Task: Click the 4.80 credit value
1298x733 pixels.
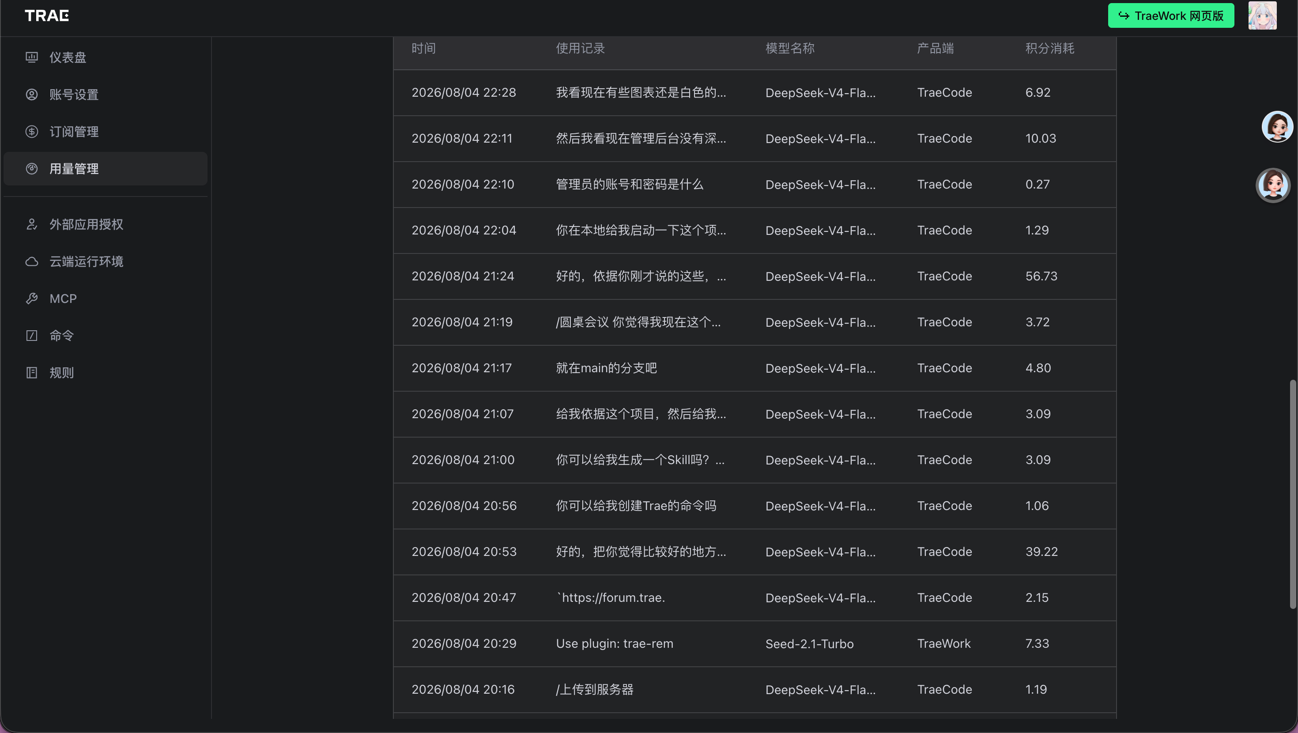Action: (x=1038, y=368)
